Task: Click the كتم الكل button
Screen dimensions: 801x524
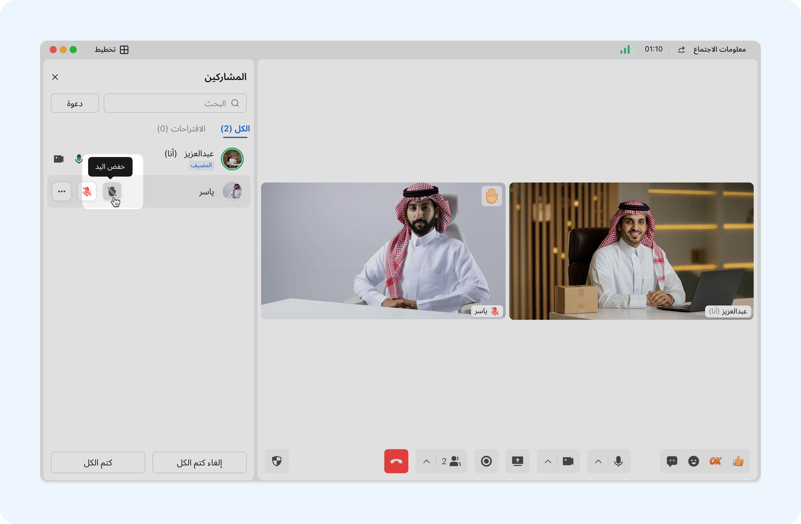Action: point(98,462)
